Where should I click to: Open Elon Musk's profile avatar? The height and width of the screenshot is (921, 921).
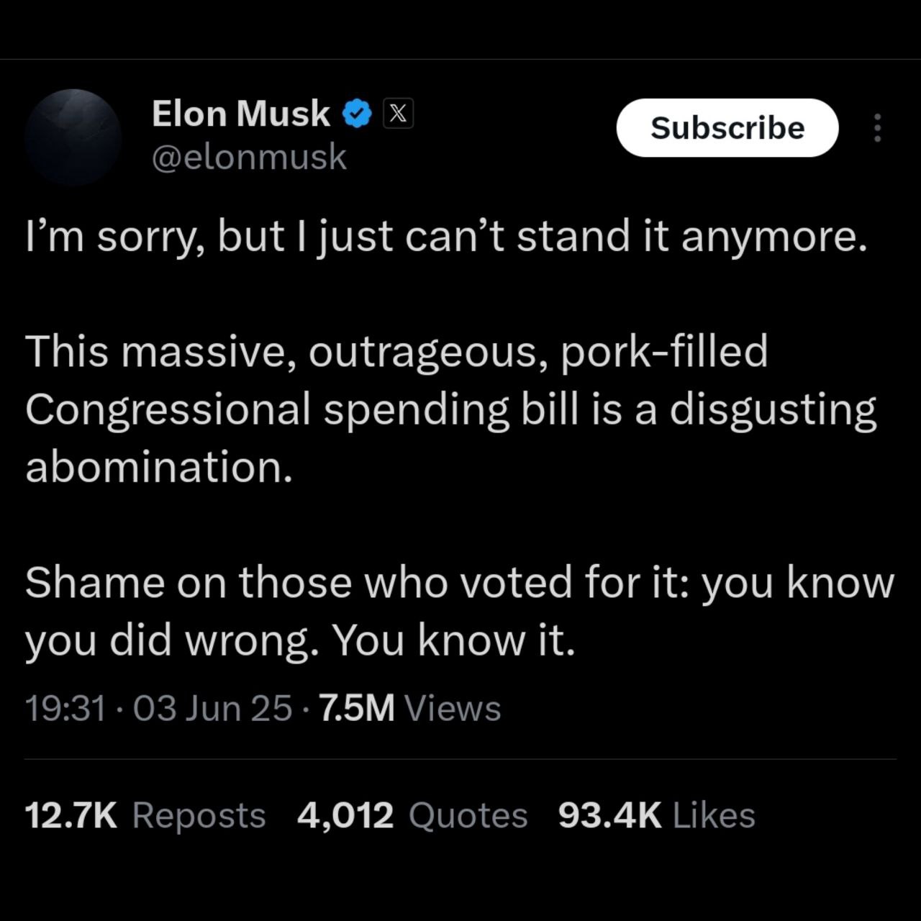(x=73, y=137)
